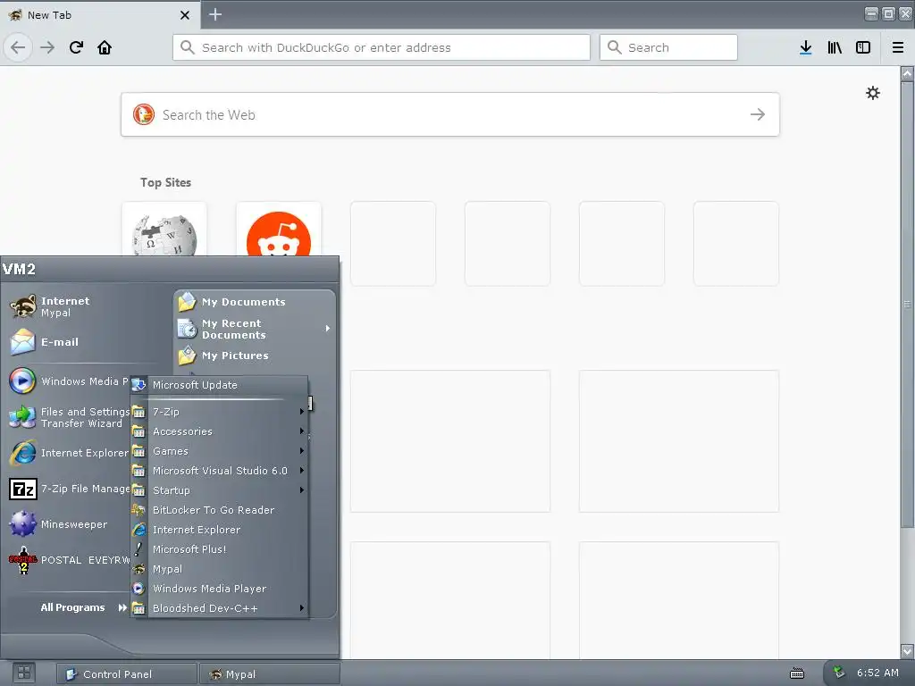Image resolution: width=915 pixels, height=686 pixels.
Task: Expand the Accessories folder
Action: point(220,431)
